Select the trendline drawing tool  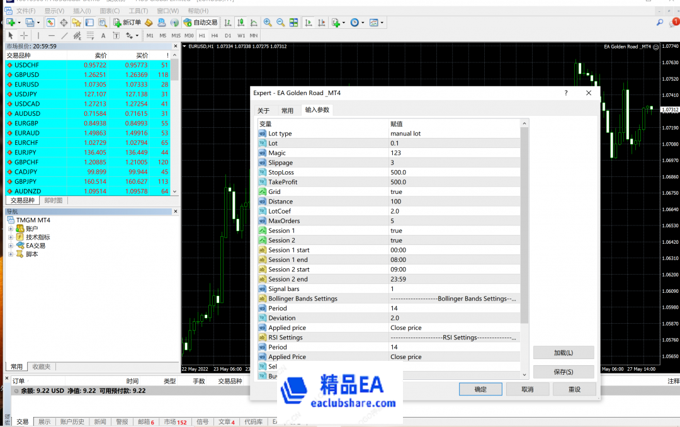(x=64, y=35)
